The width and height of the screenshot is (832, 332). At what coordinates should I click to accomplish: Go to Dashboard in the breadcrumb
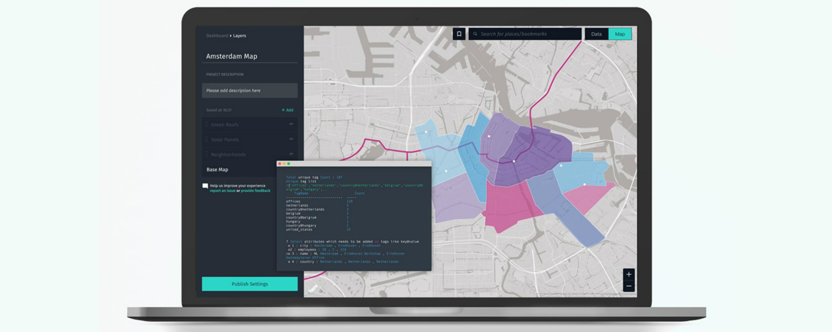[217, 36]
